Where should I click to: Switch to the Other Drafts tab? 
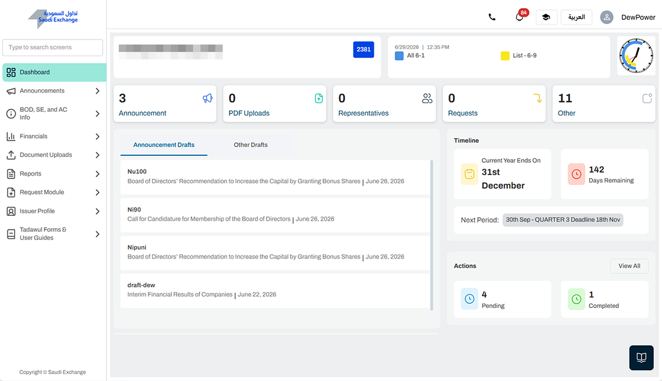[251, 145]
